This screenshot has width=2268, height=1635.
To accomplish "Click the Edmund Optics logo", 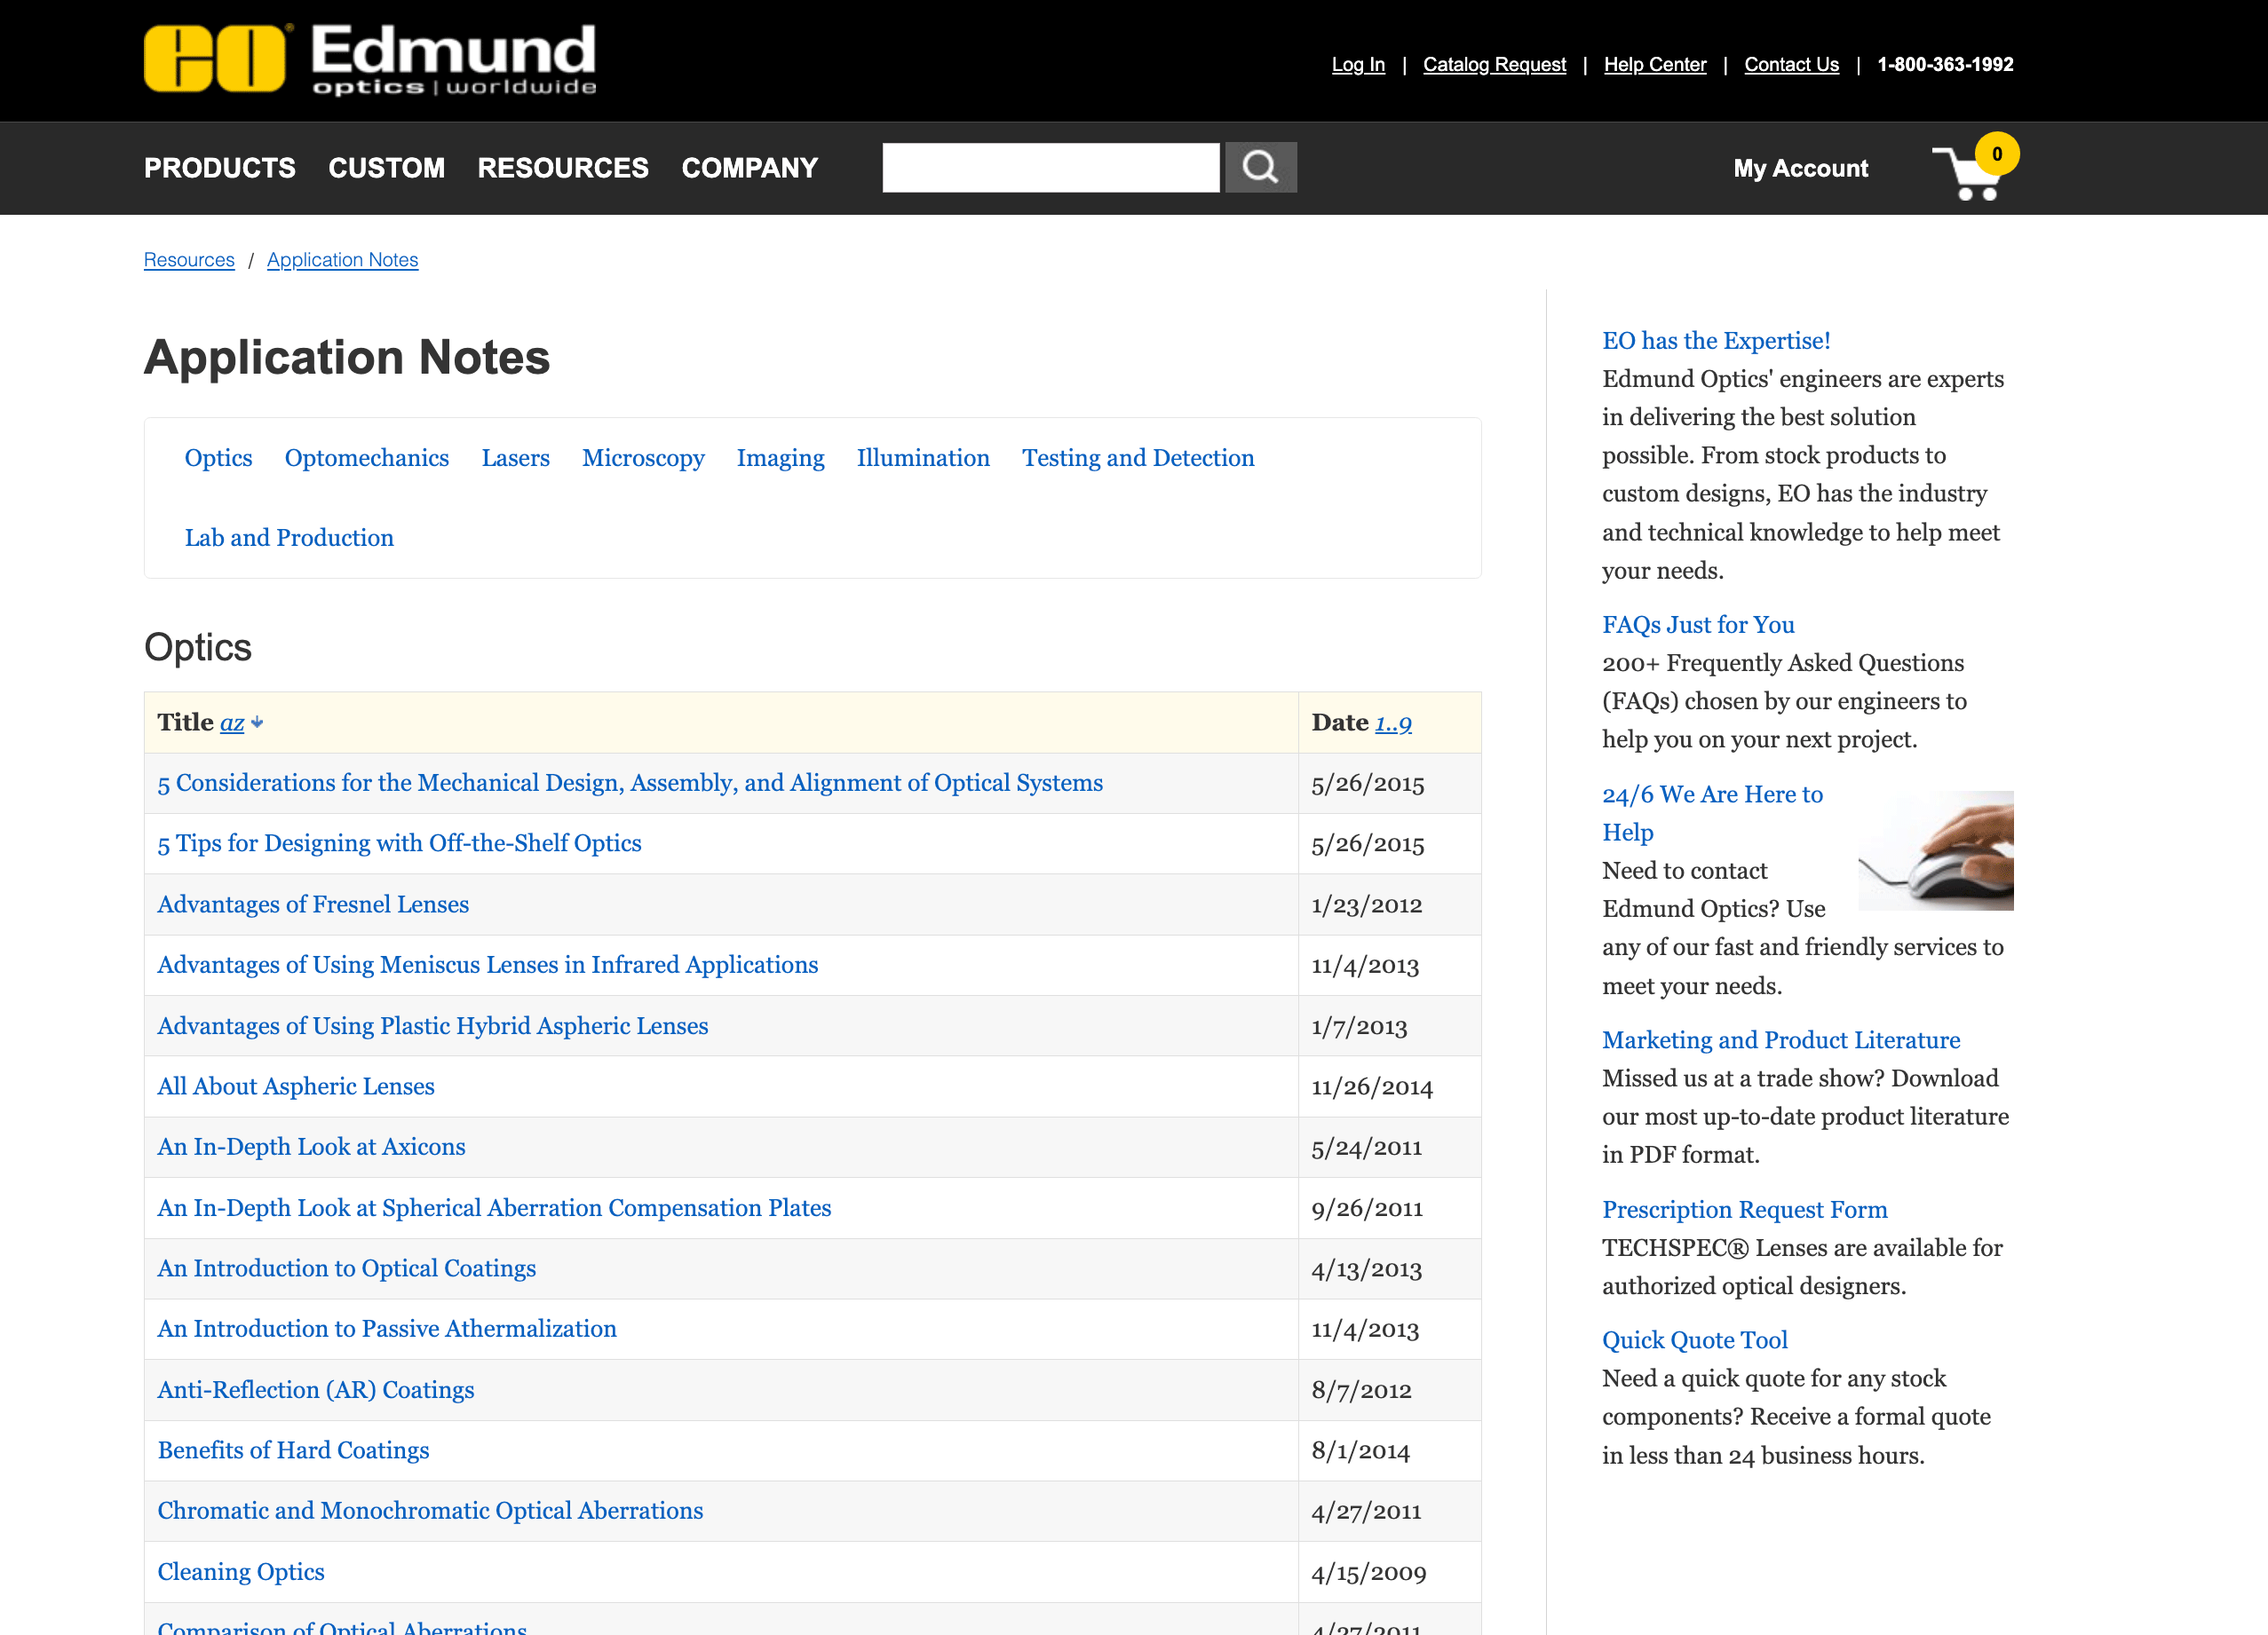I will click(x=369, y=60).
